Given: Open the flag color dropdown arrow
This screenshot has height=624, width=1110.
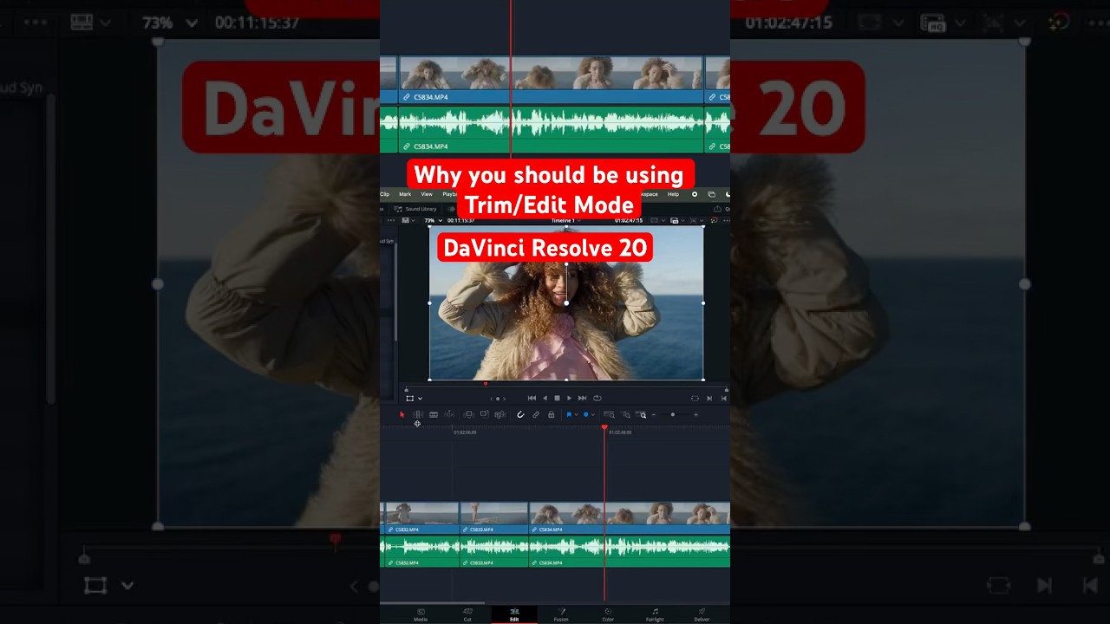Looking at the screenshot, I should click(x=576, y=414).
